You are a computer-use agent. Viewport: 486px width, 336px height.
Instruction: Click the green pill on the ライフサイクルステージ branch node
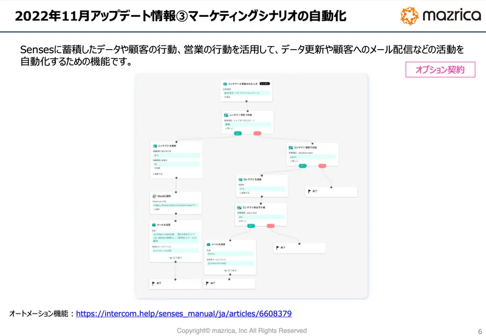click(x=238, y=133)
